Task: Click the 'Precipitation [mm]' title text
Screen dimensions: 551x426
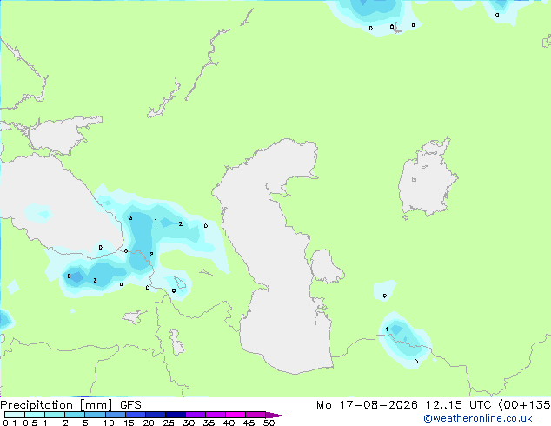Action: (x=56, y=405)
